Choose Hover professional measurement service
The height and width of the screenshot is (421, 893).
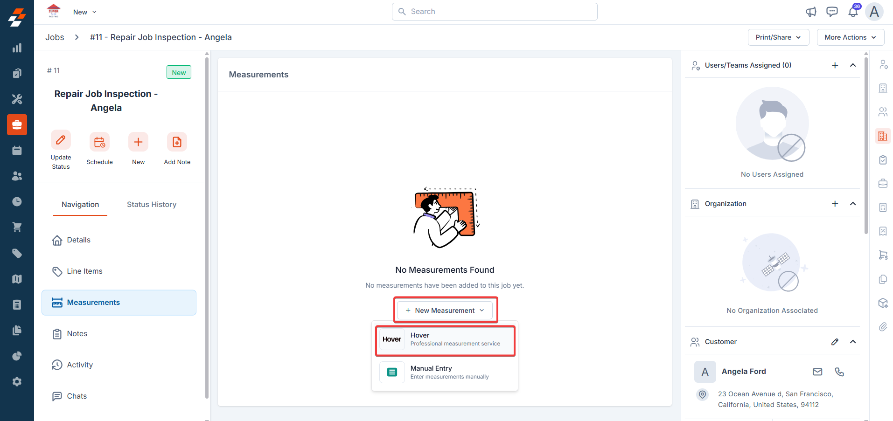445,339
